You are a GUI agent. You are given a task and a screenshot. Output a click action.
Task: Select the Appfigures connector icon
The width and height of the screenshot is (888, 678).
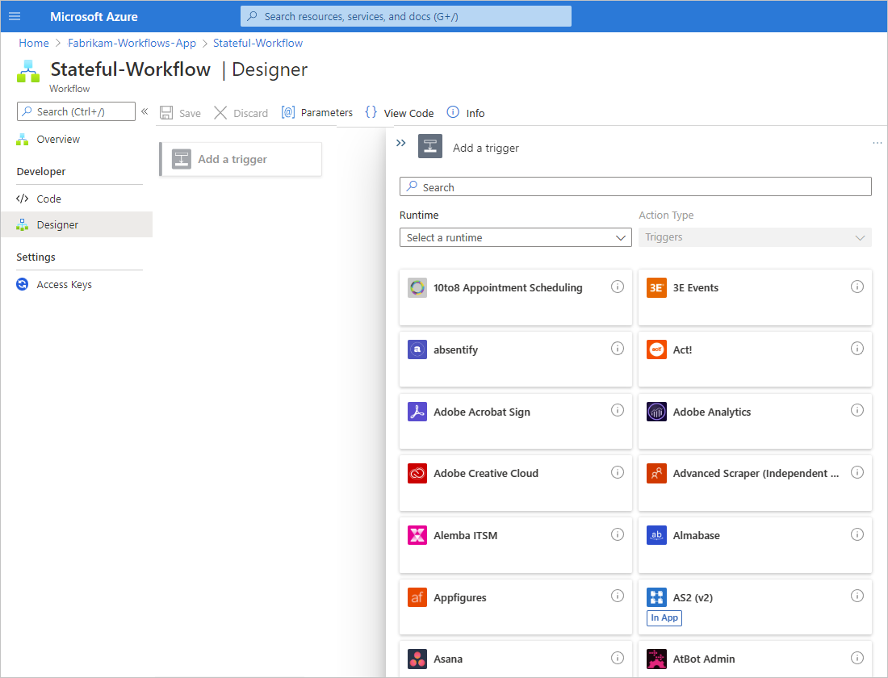click(417, 596)
